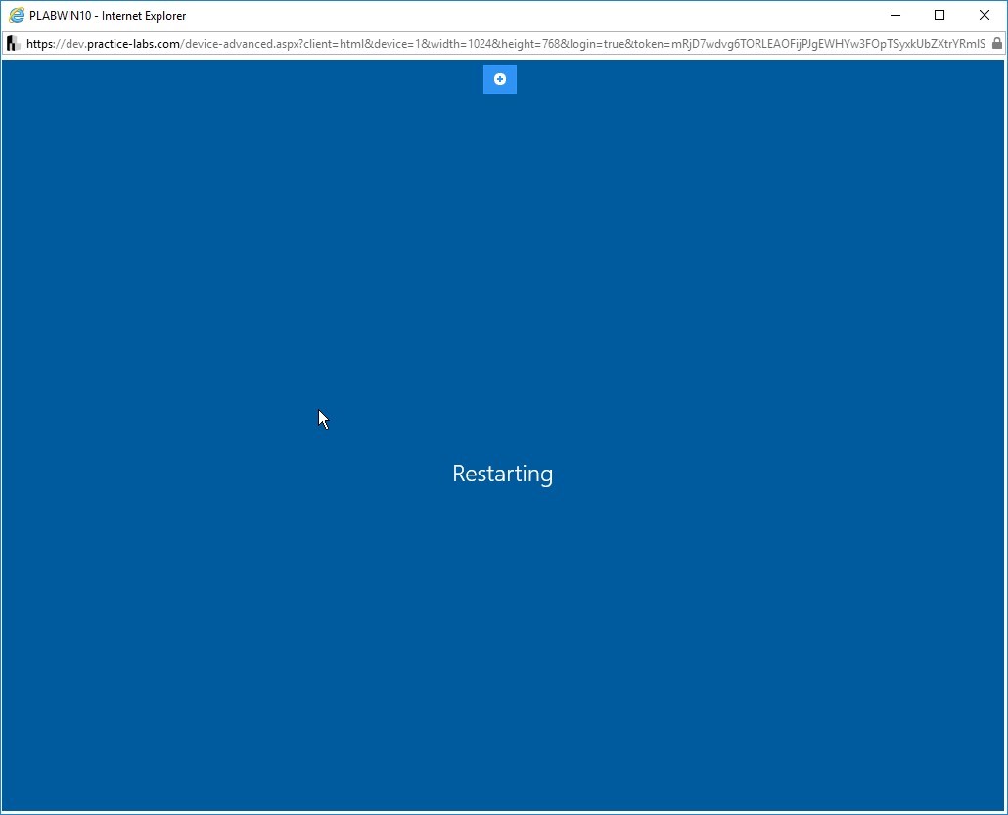
Task: Maximize the Internet Explorer window
Action: [x=939, y=15]
